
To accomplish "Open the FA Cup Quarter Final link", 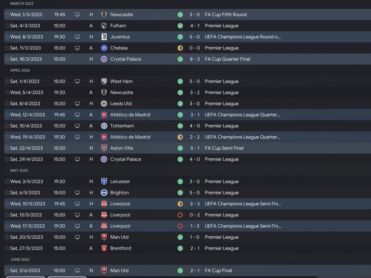I will pos(227,59).
